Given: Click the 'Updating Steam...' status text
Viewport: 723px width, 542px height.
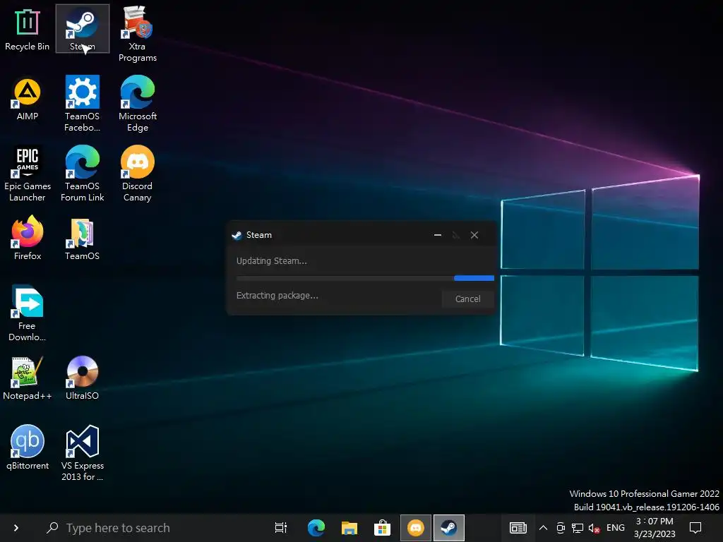Looking at the screenshot, I should point(271,261).
